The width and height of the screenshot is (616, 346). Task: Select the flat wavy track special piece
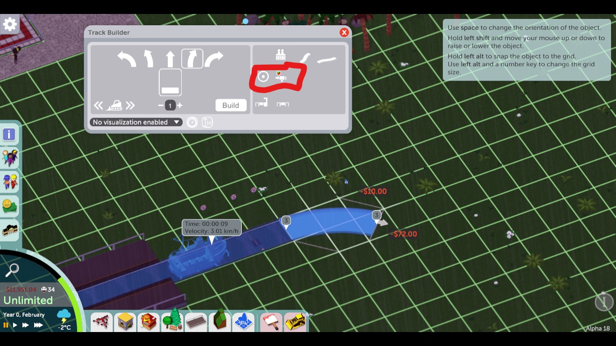coord(327,59)
